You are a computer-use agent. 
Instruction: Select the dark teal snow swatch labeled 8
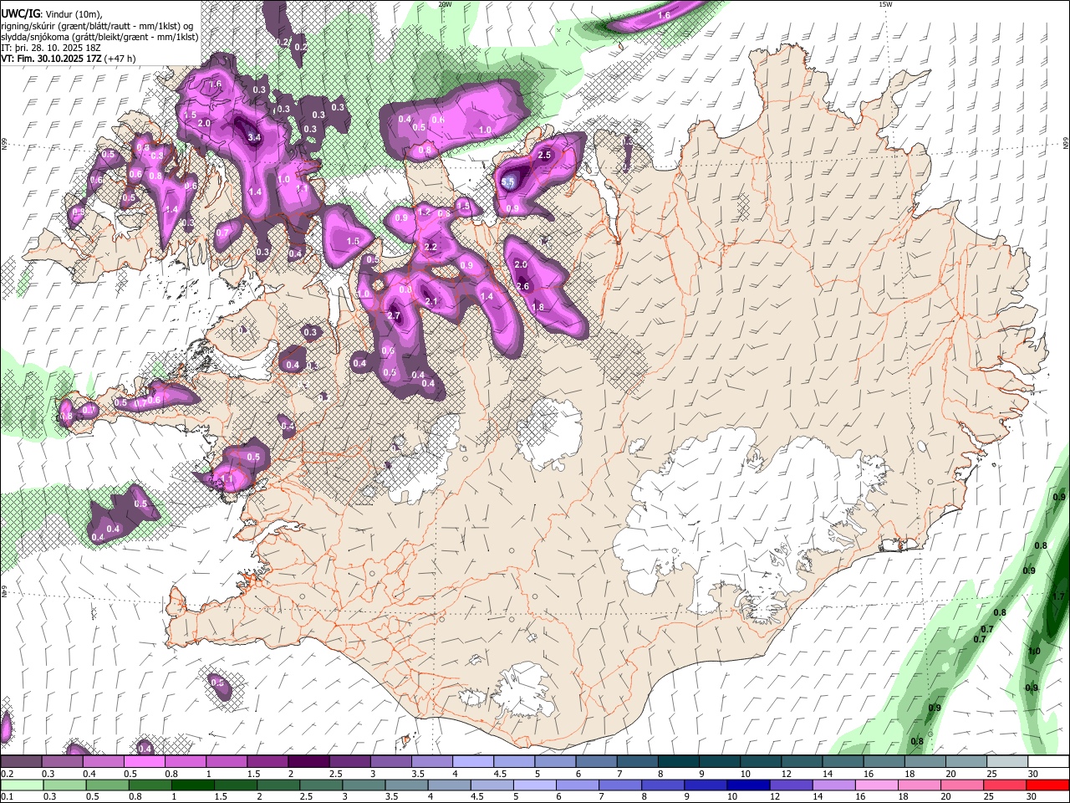[678, 761]
